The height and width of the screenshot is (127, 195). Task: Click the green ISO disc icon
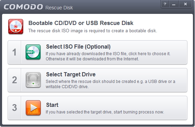[33, 52]
